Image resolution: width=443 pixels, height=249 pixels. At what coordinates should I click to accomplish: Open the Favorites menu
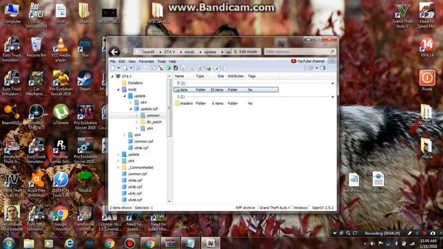[x=146, y=62]
